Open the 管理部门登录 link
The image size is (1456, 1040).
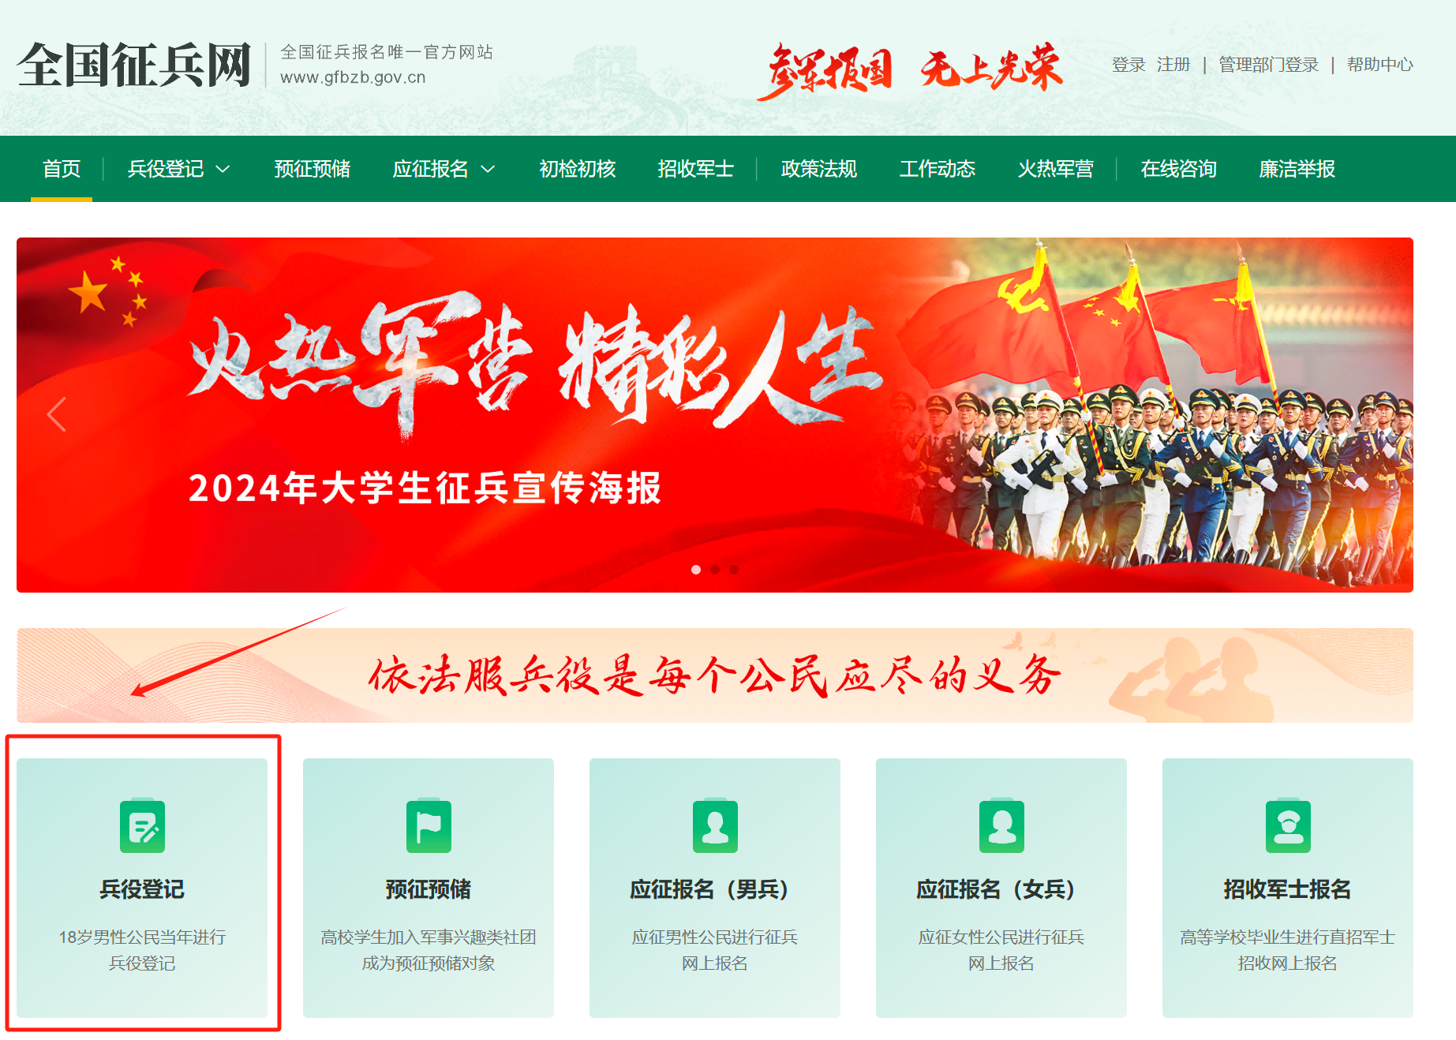point(1268,65)
